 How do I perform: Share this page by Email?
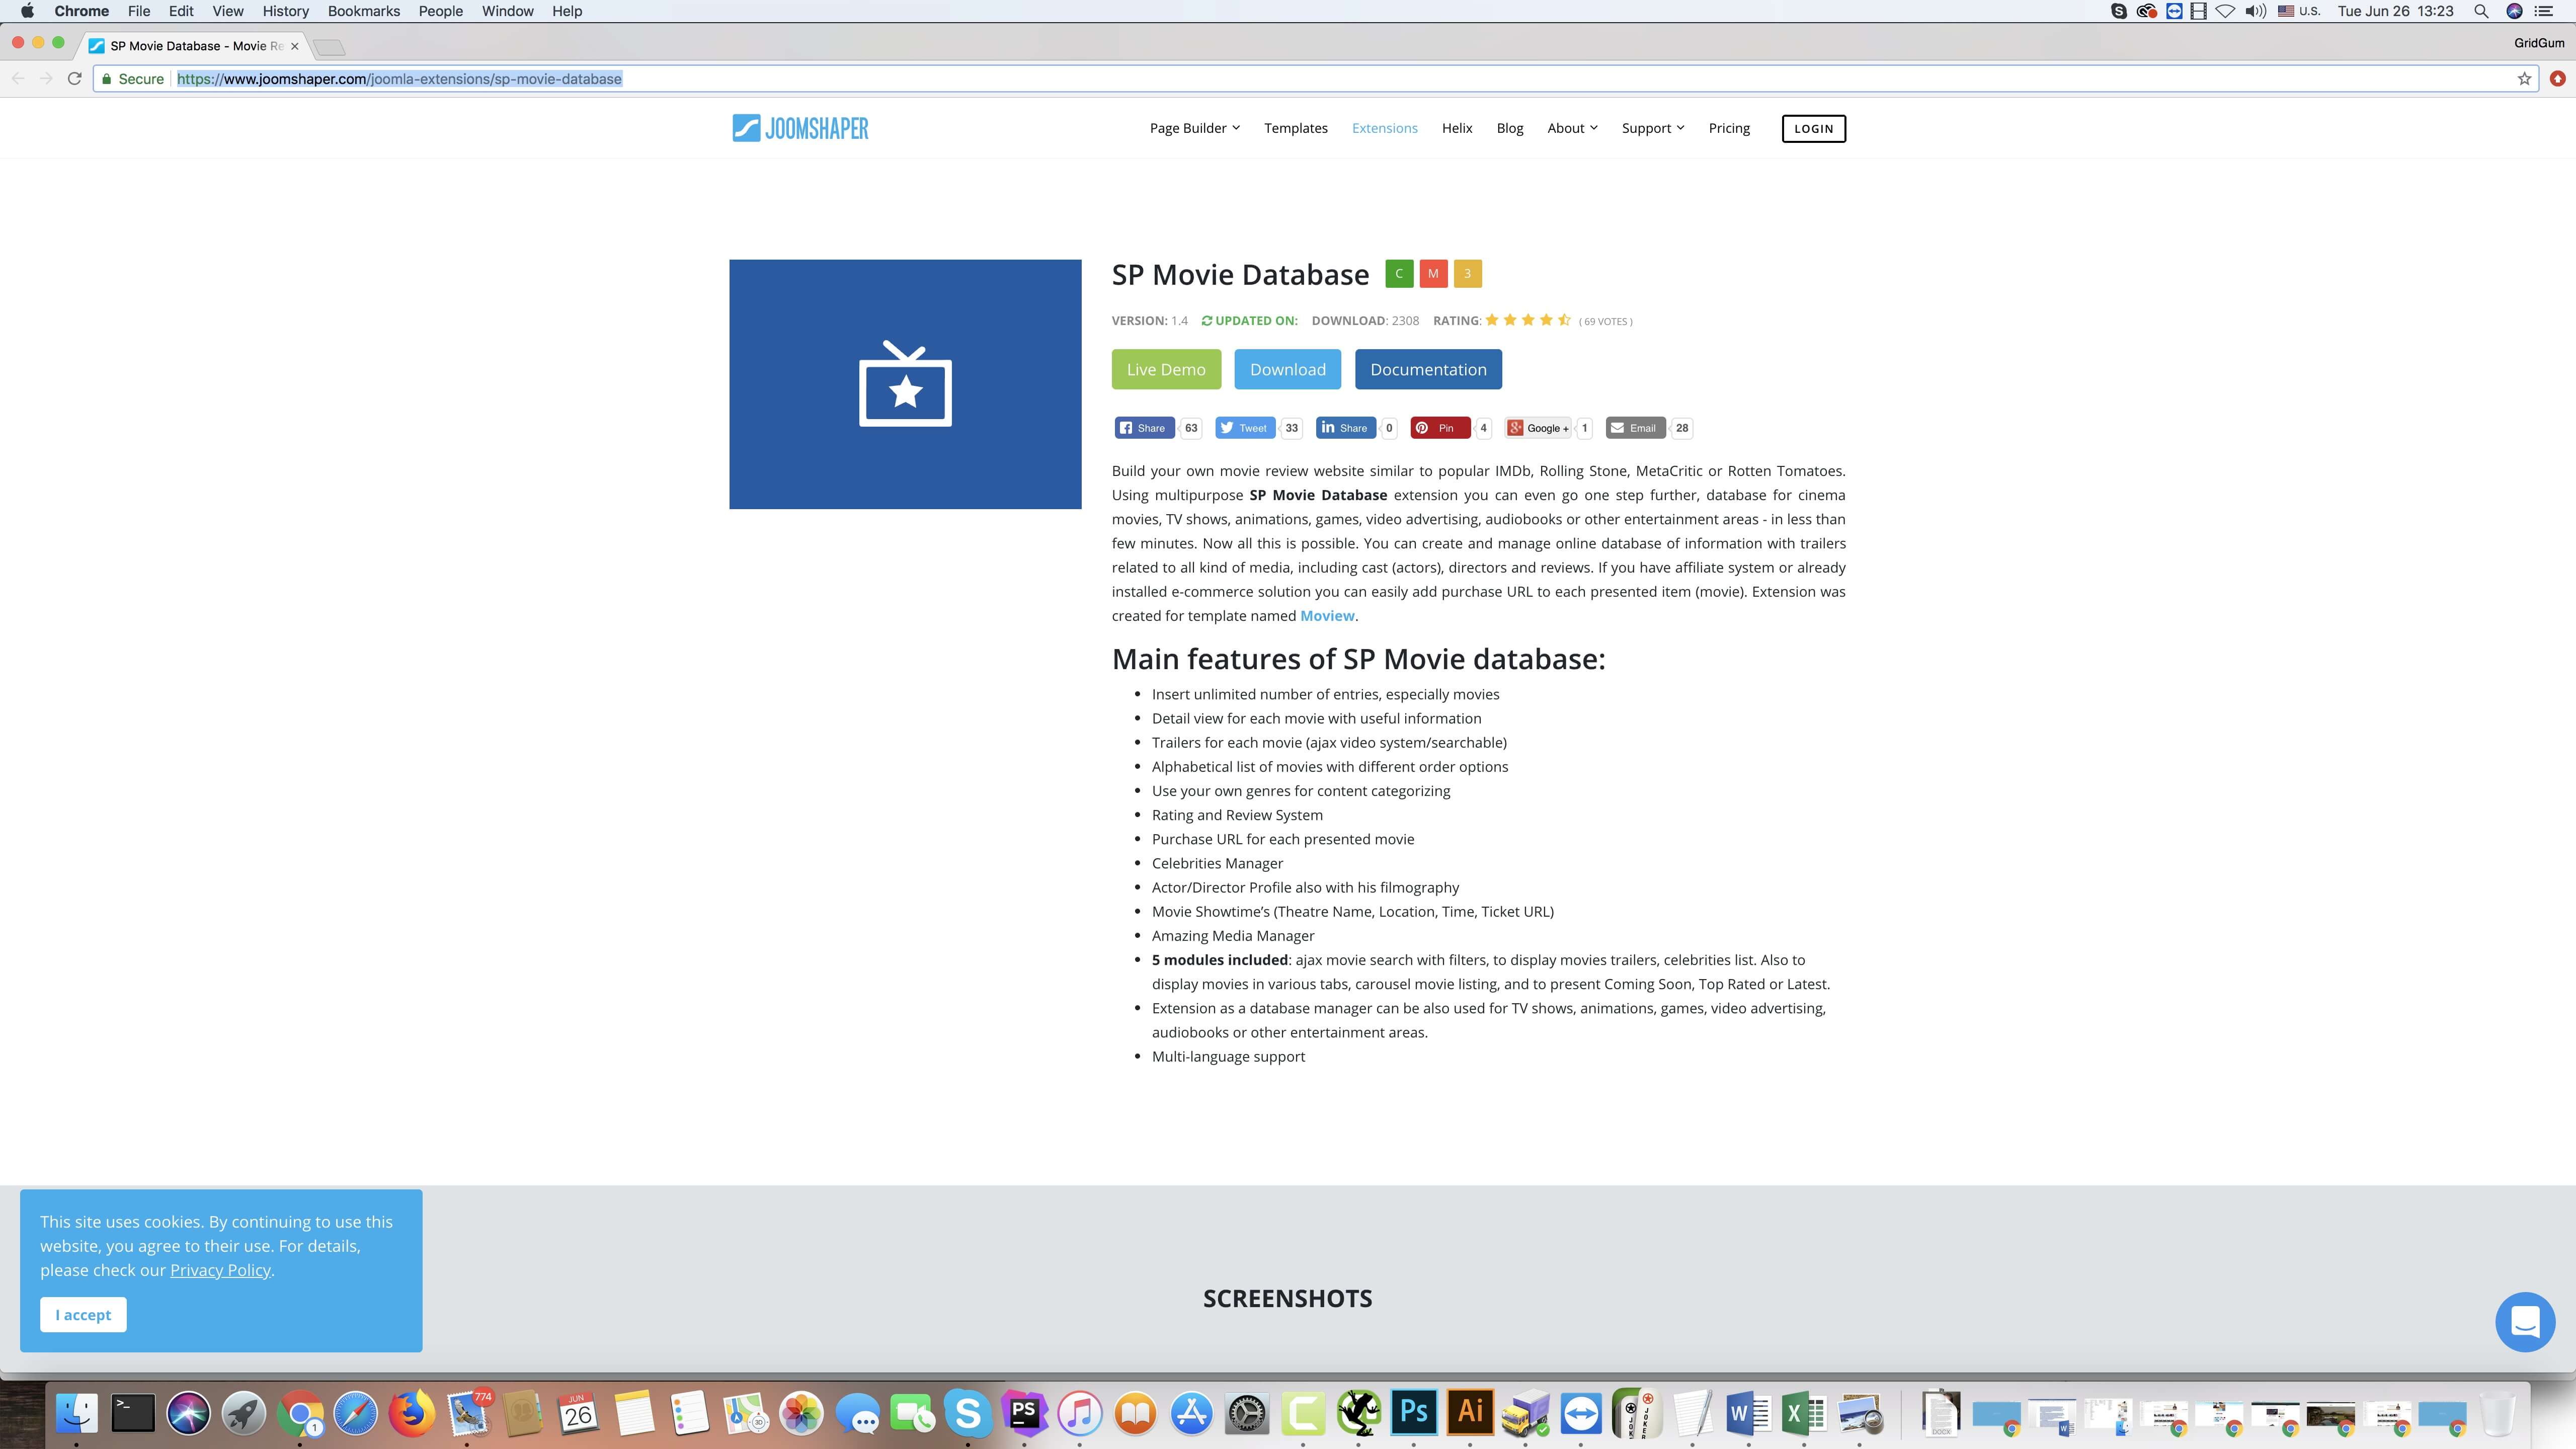click(x=1635, y=428)
